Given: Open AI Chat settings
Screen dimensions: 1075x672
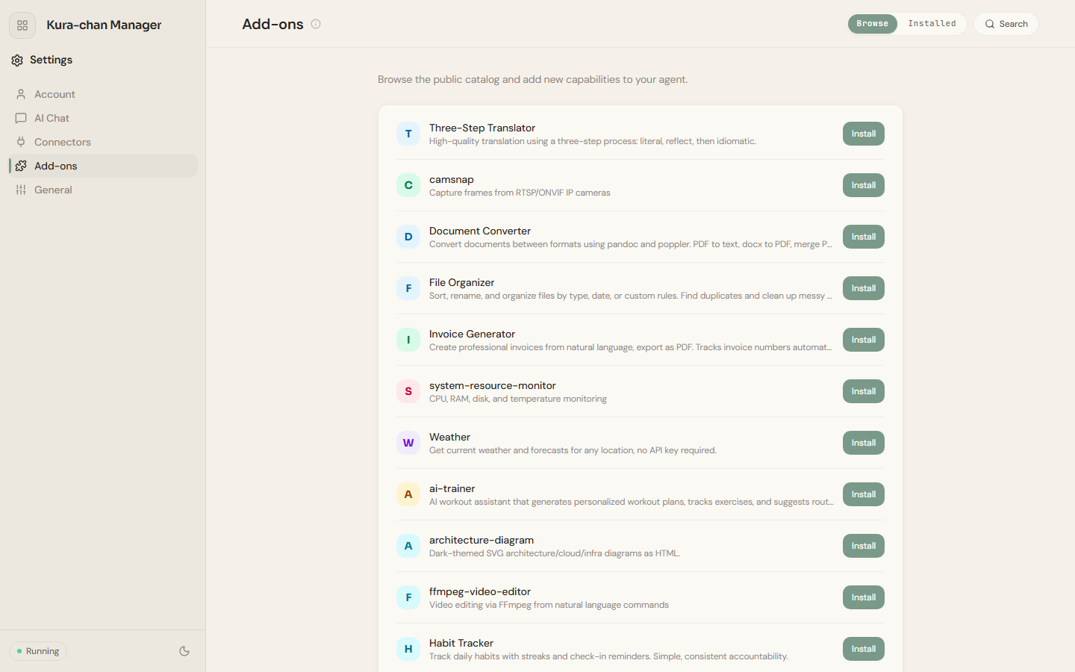Looking at the screenshot, I should click(x=103, y=118).
